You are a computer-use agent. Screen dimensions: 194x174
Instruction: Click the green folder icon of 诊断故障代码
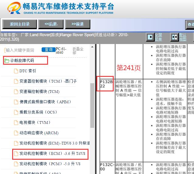(7, 61)
